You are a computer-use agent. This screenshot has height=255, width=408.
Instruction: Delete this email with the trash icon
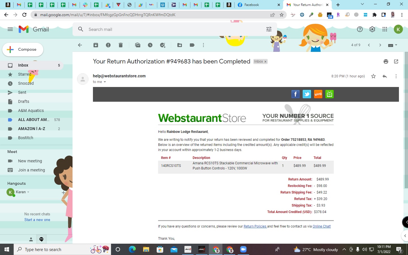coord(121,45)
